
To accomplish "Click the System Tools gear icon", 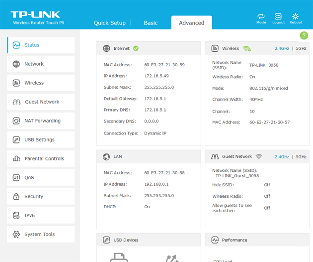I will [16, 234].
